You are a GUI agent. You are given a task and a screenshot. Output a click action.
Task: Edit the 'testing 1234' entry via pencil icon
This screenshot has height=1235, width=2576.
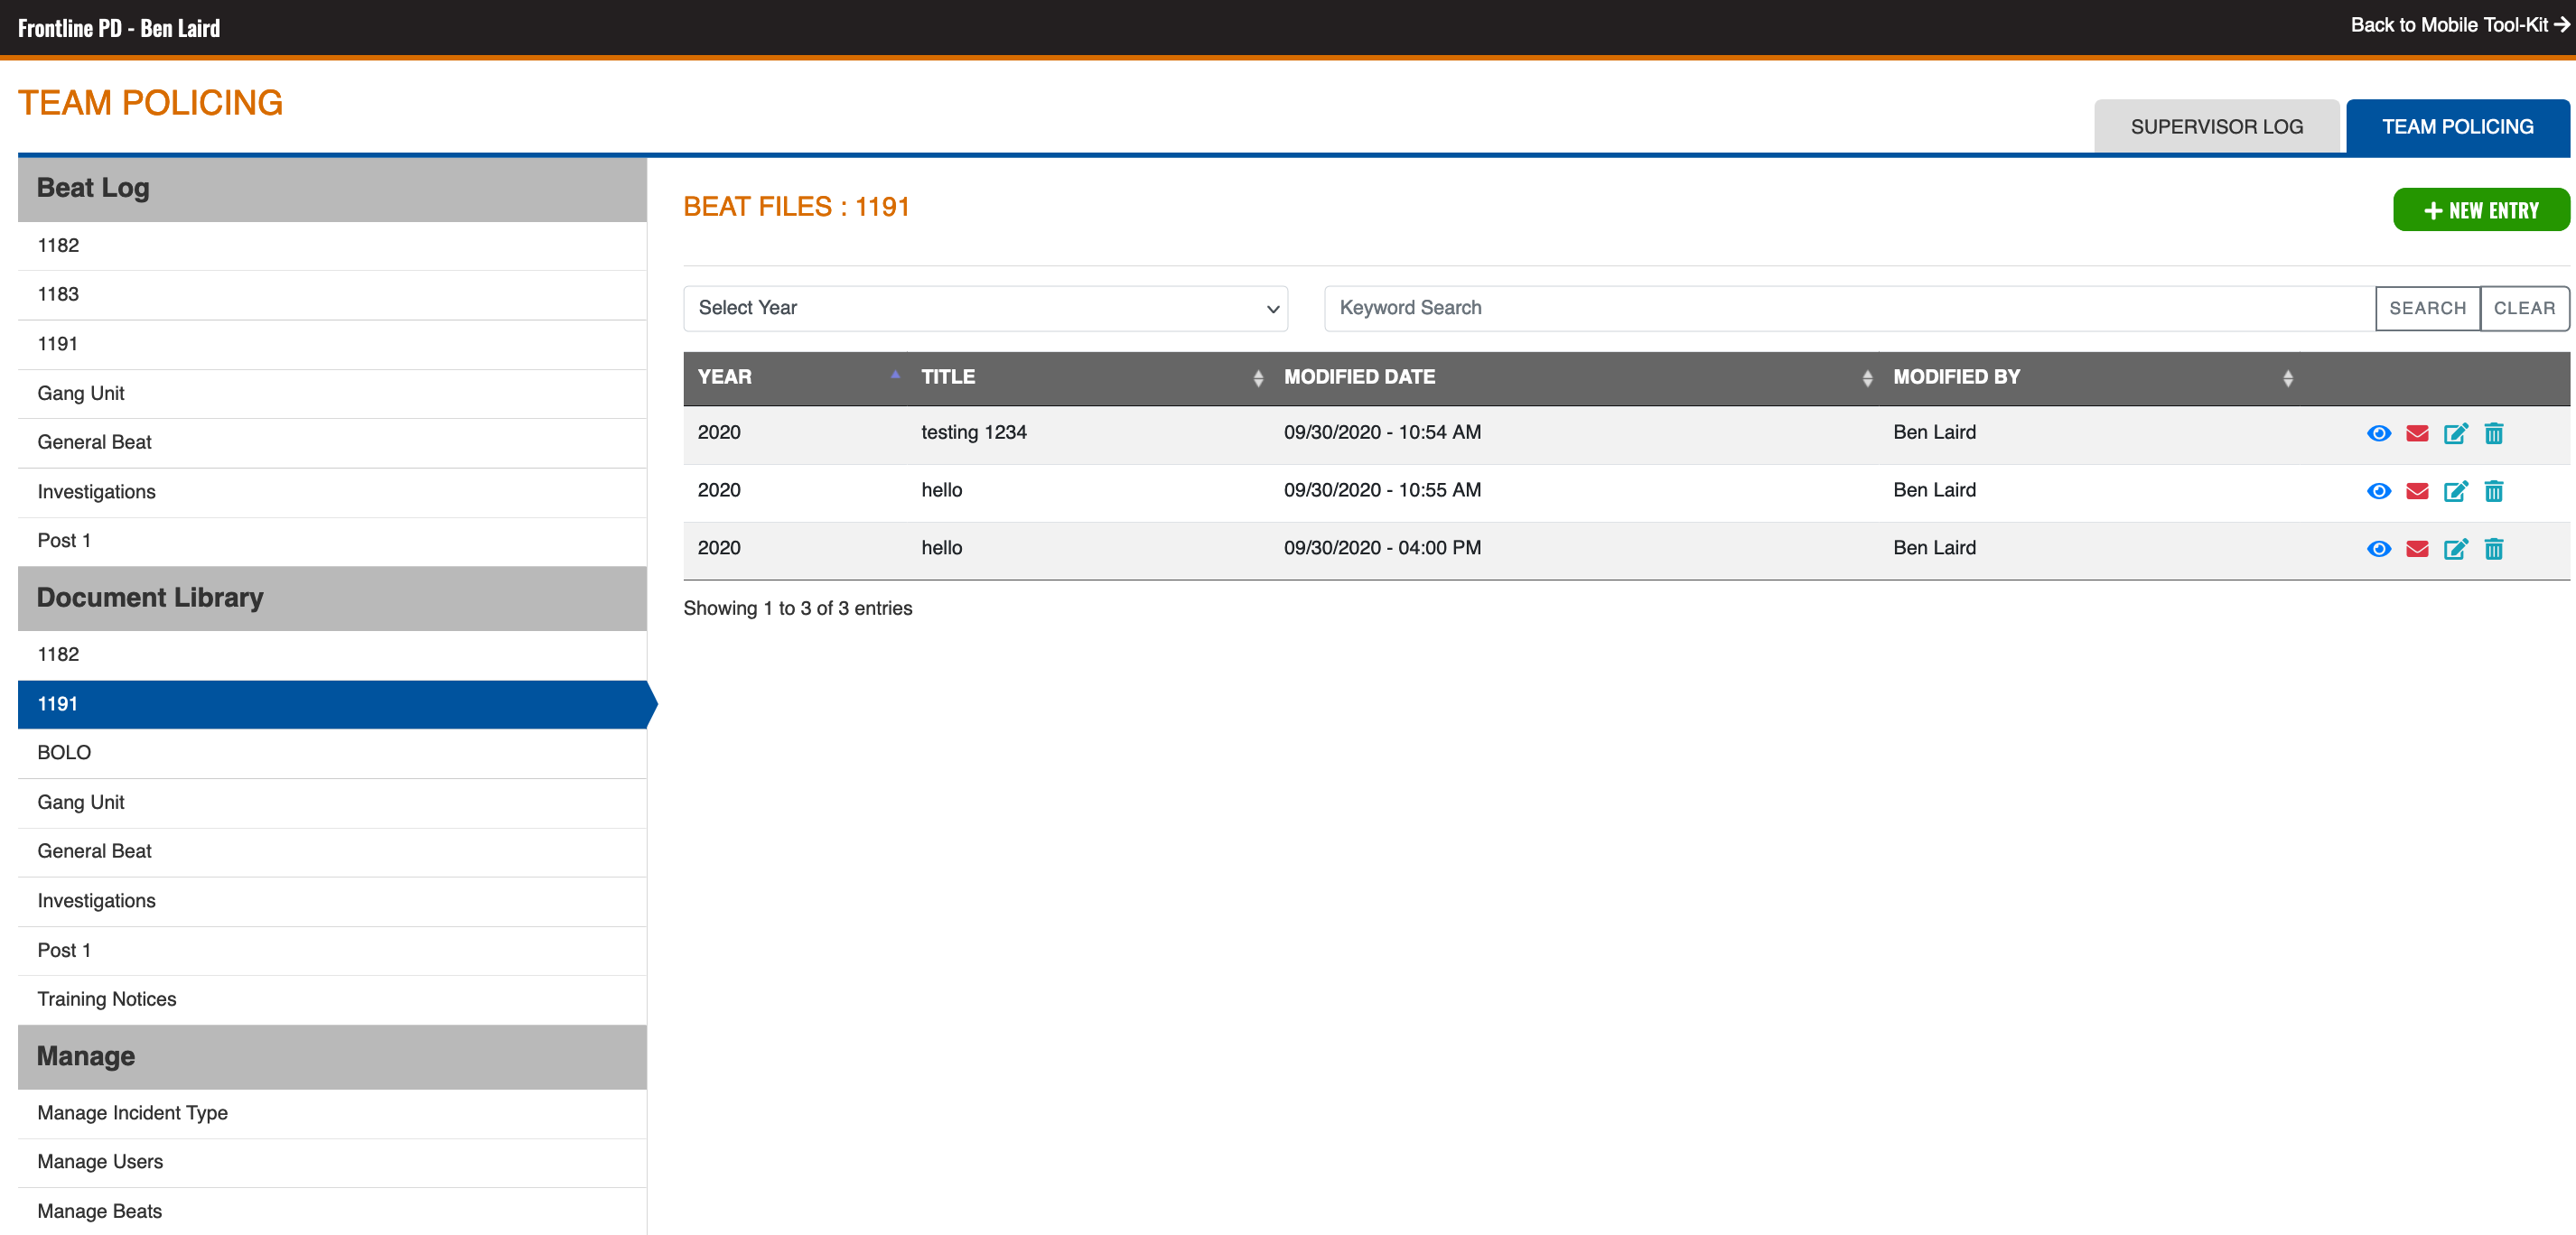2455,432
